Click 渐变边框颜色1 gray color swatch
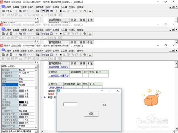This screenshot has width=178, height=133. (21, 90)
